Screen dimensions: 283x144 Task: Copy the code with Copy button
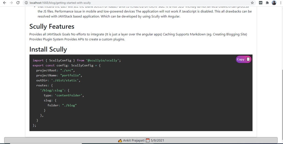coord(243,59)
